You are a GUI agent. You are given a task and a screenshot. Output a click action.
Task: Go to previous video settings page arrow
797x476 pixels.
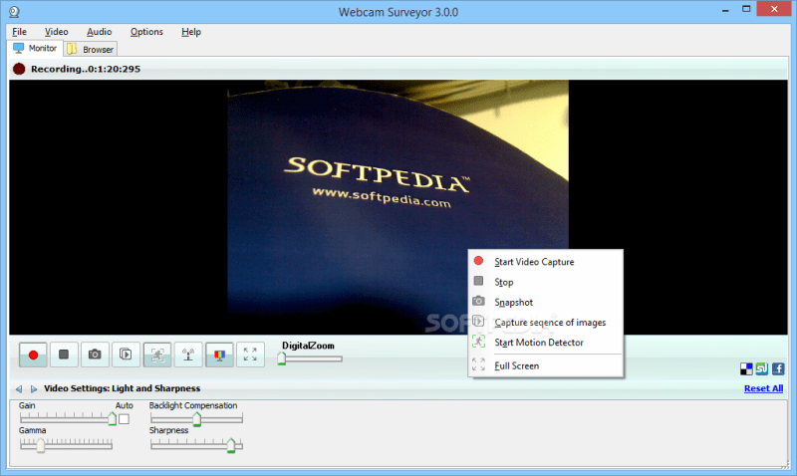(19, 388)
